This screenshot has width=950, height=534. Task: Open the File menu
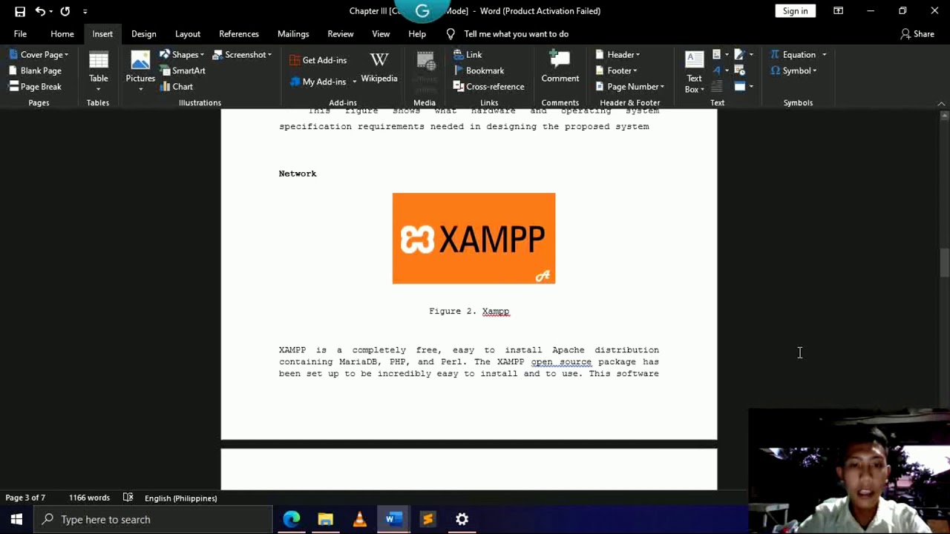click(x=20, y=34)
